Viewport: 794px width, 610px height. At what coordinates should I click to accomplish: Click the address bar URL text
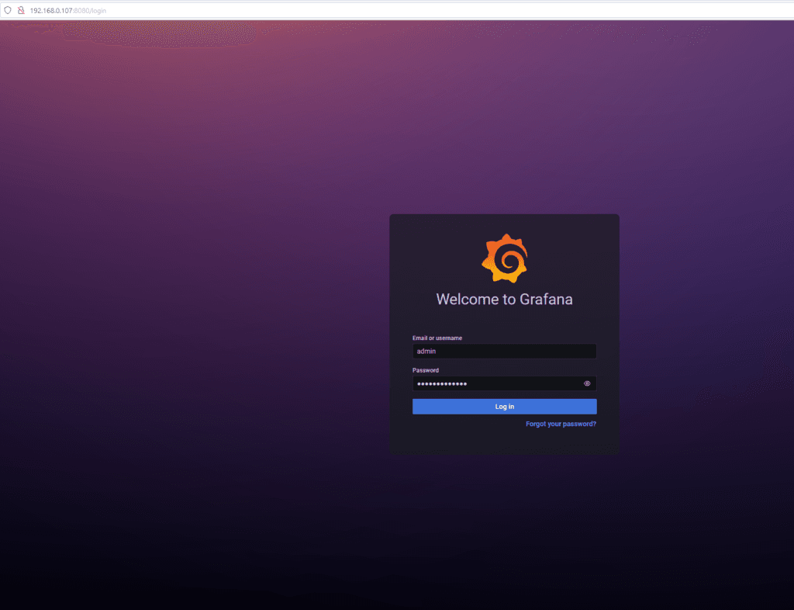click(x=68, y=11)
